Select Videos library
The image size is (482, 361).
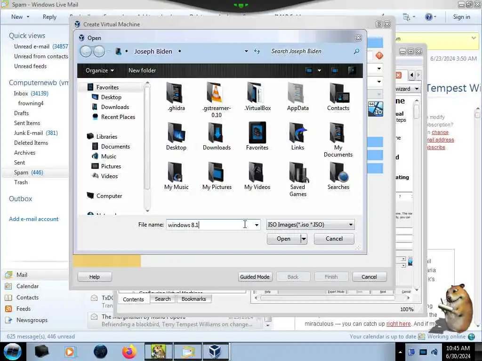[x=109, y=176]
